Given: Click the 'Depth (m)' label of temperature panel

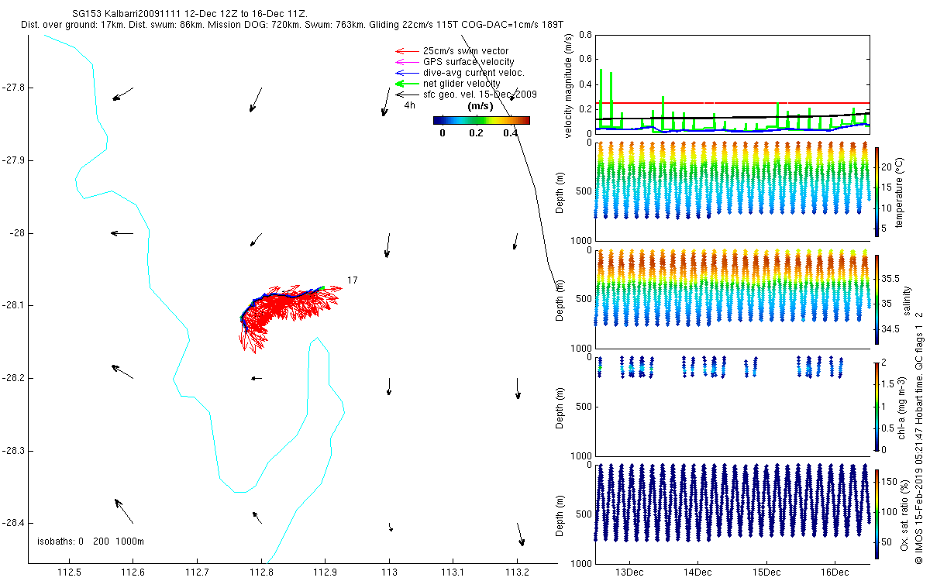Looking at the screenshot, I should coord(561,191).
